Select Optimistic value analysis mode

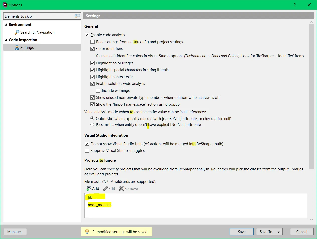[92, 118]
